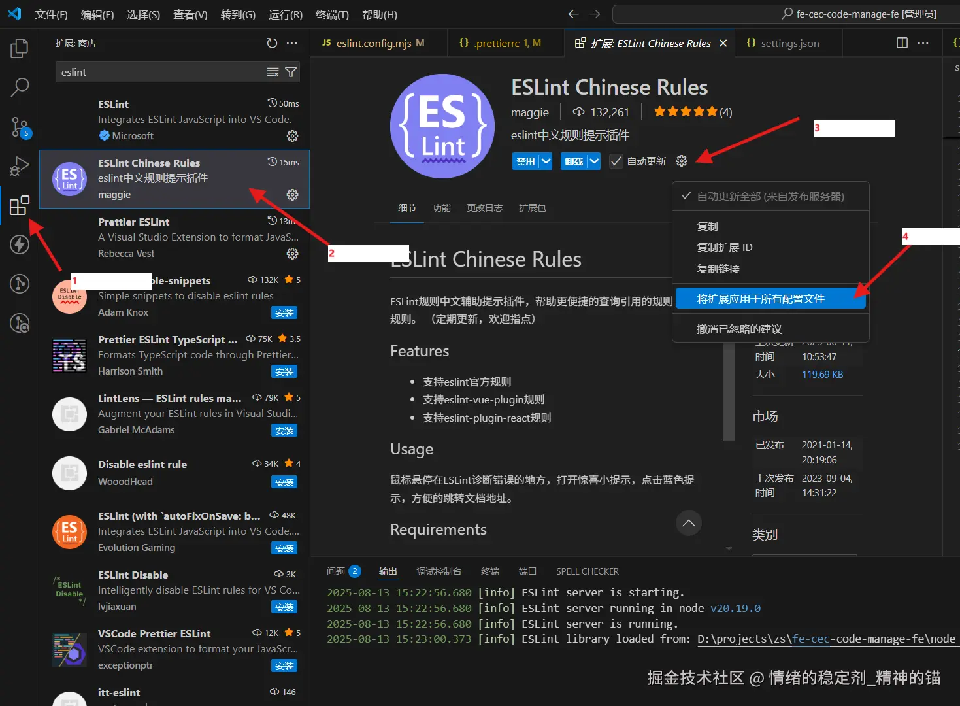
Task: Open the 扩展包 extension pack tab
Action: tap(533, 208)
